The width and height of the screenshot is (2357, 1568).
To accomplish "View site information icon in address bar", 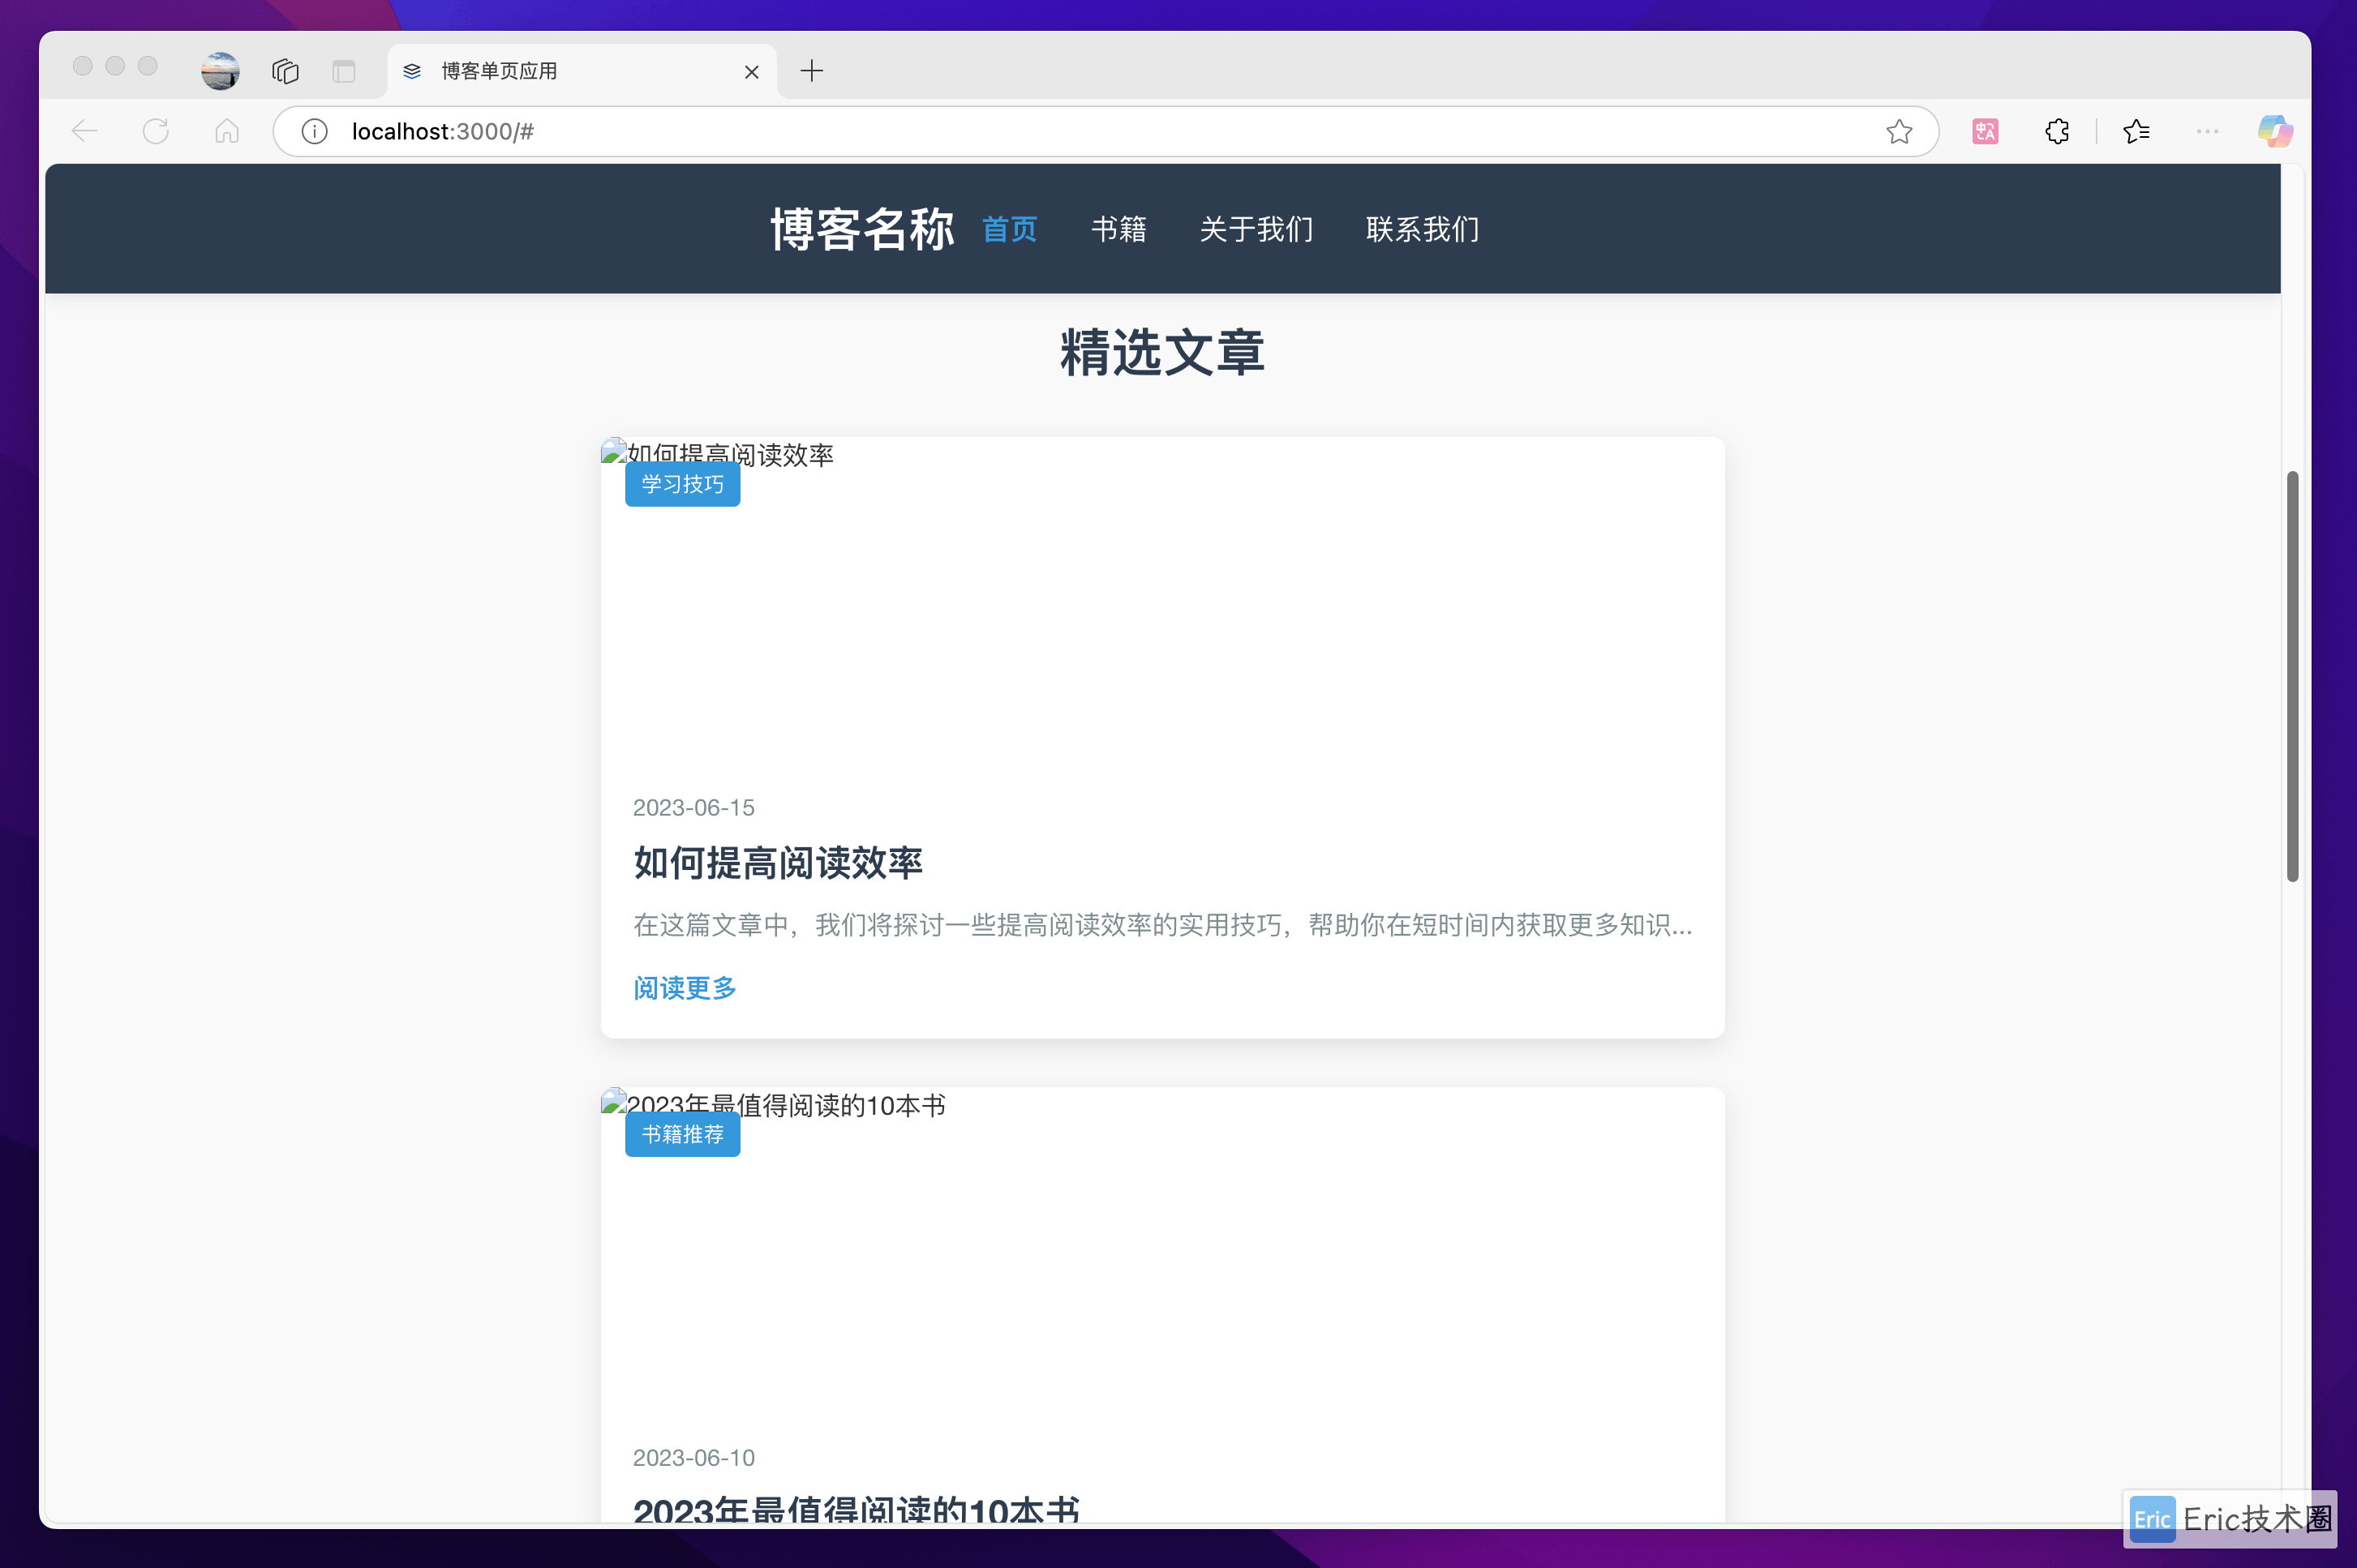I will (x=314, y=131).
